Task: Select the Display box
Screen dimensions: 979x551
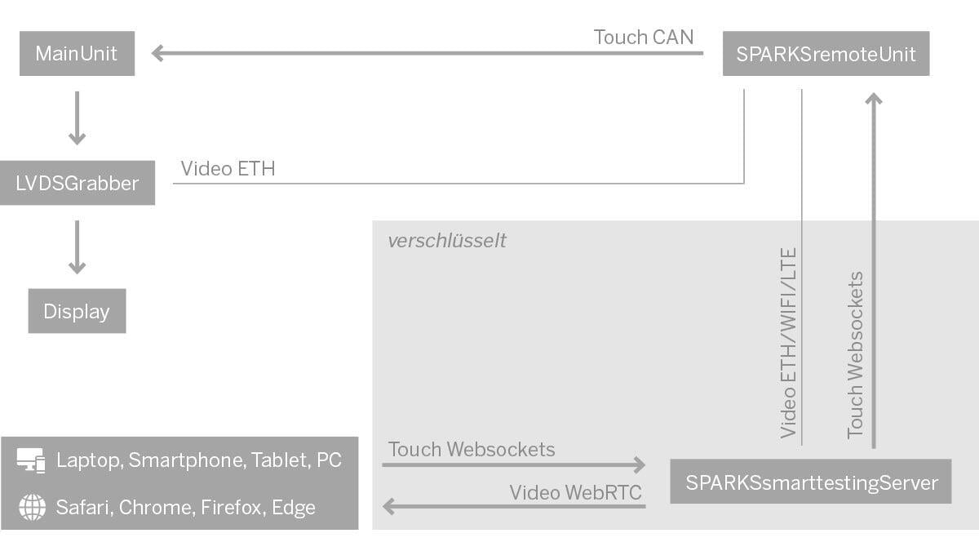Action: coord(77,311)
